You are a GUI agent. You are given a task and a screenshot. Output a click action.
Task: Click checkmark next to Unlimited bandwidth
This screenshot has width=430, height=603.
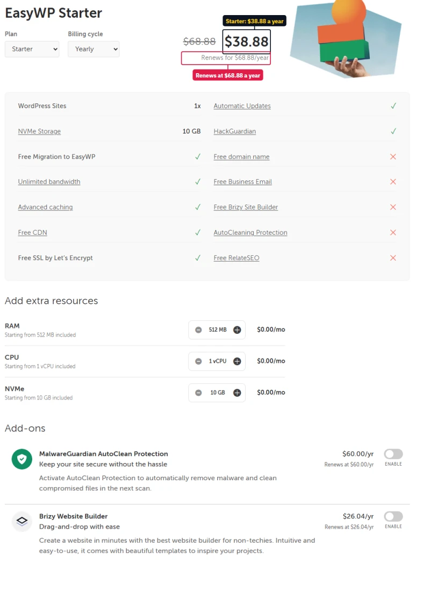pyautogui.click(x=198, y=181)
